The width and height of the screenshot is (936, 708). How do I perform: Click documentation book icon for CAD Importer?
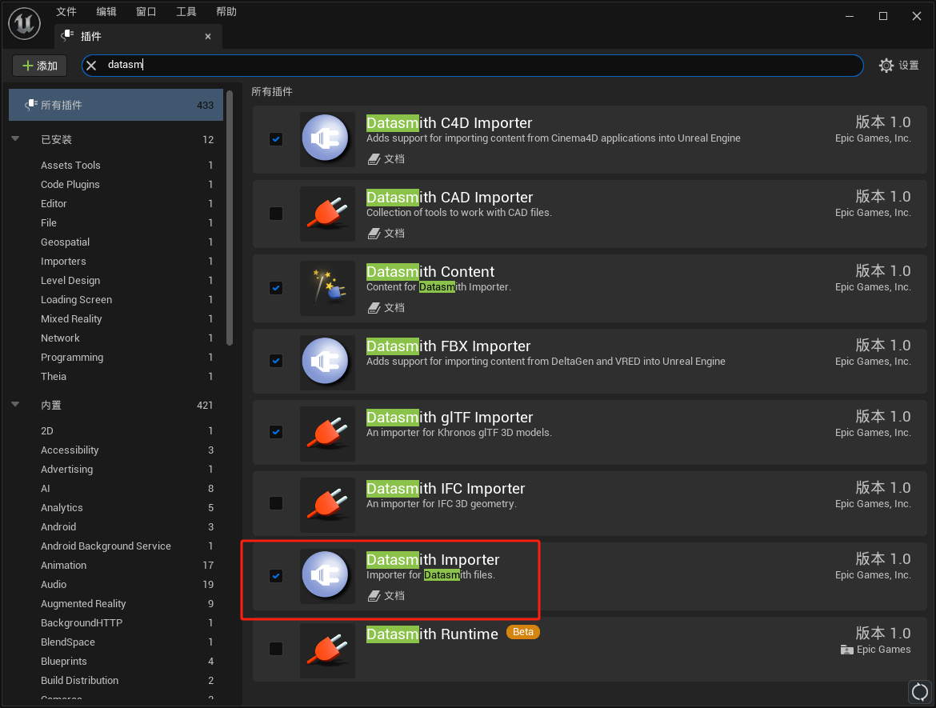(x=374, y=234)
